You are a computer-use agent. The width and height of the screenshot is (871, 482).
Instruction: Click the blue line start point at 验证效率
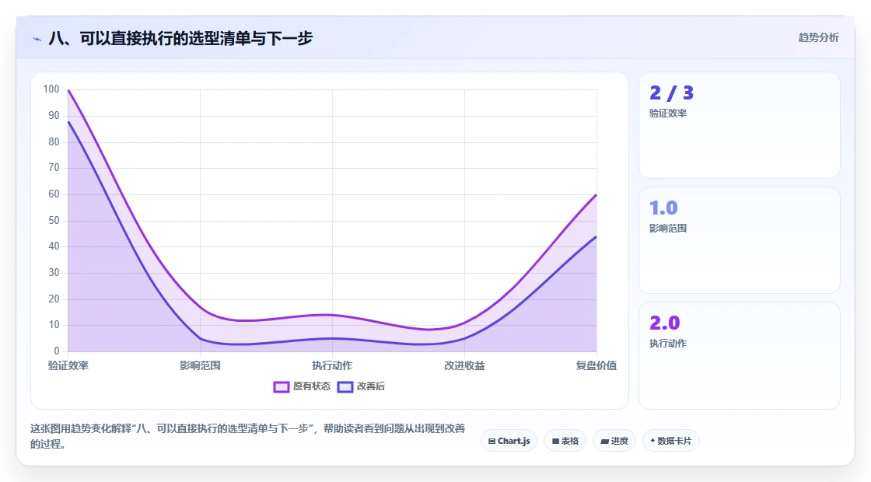pos(68,121)
